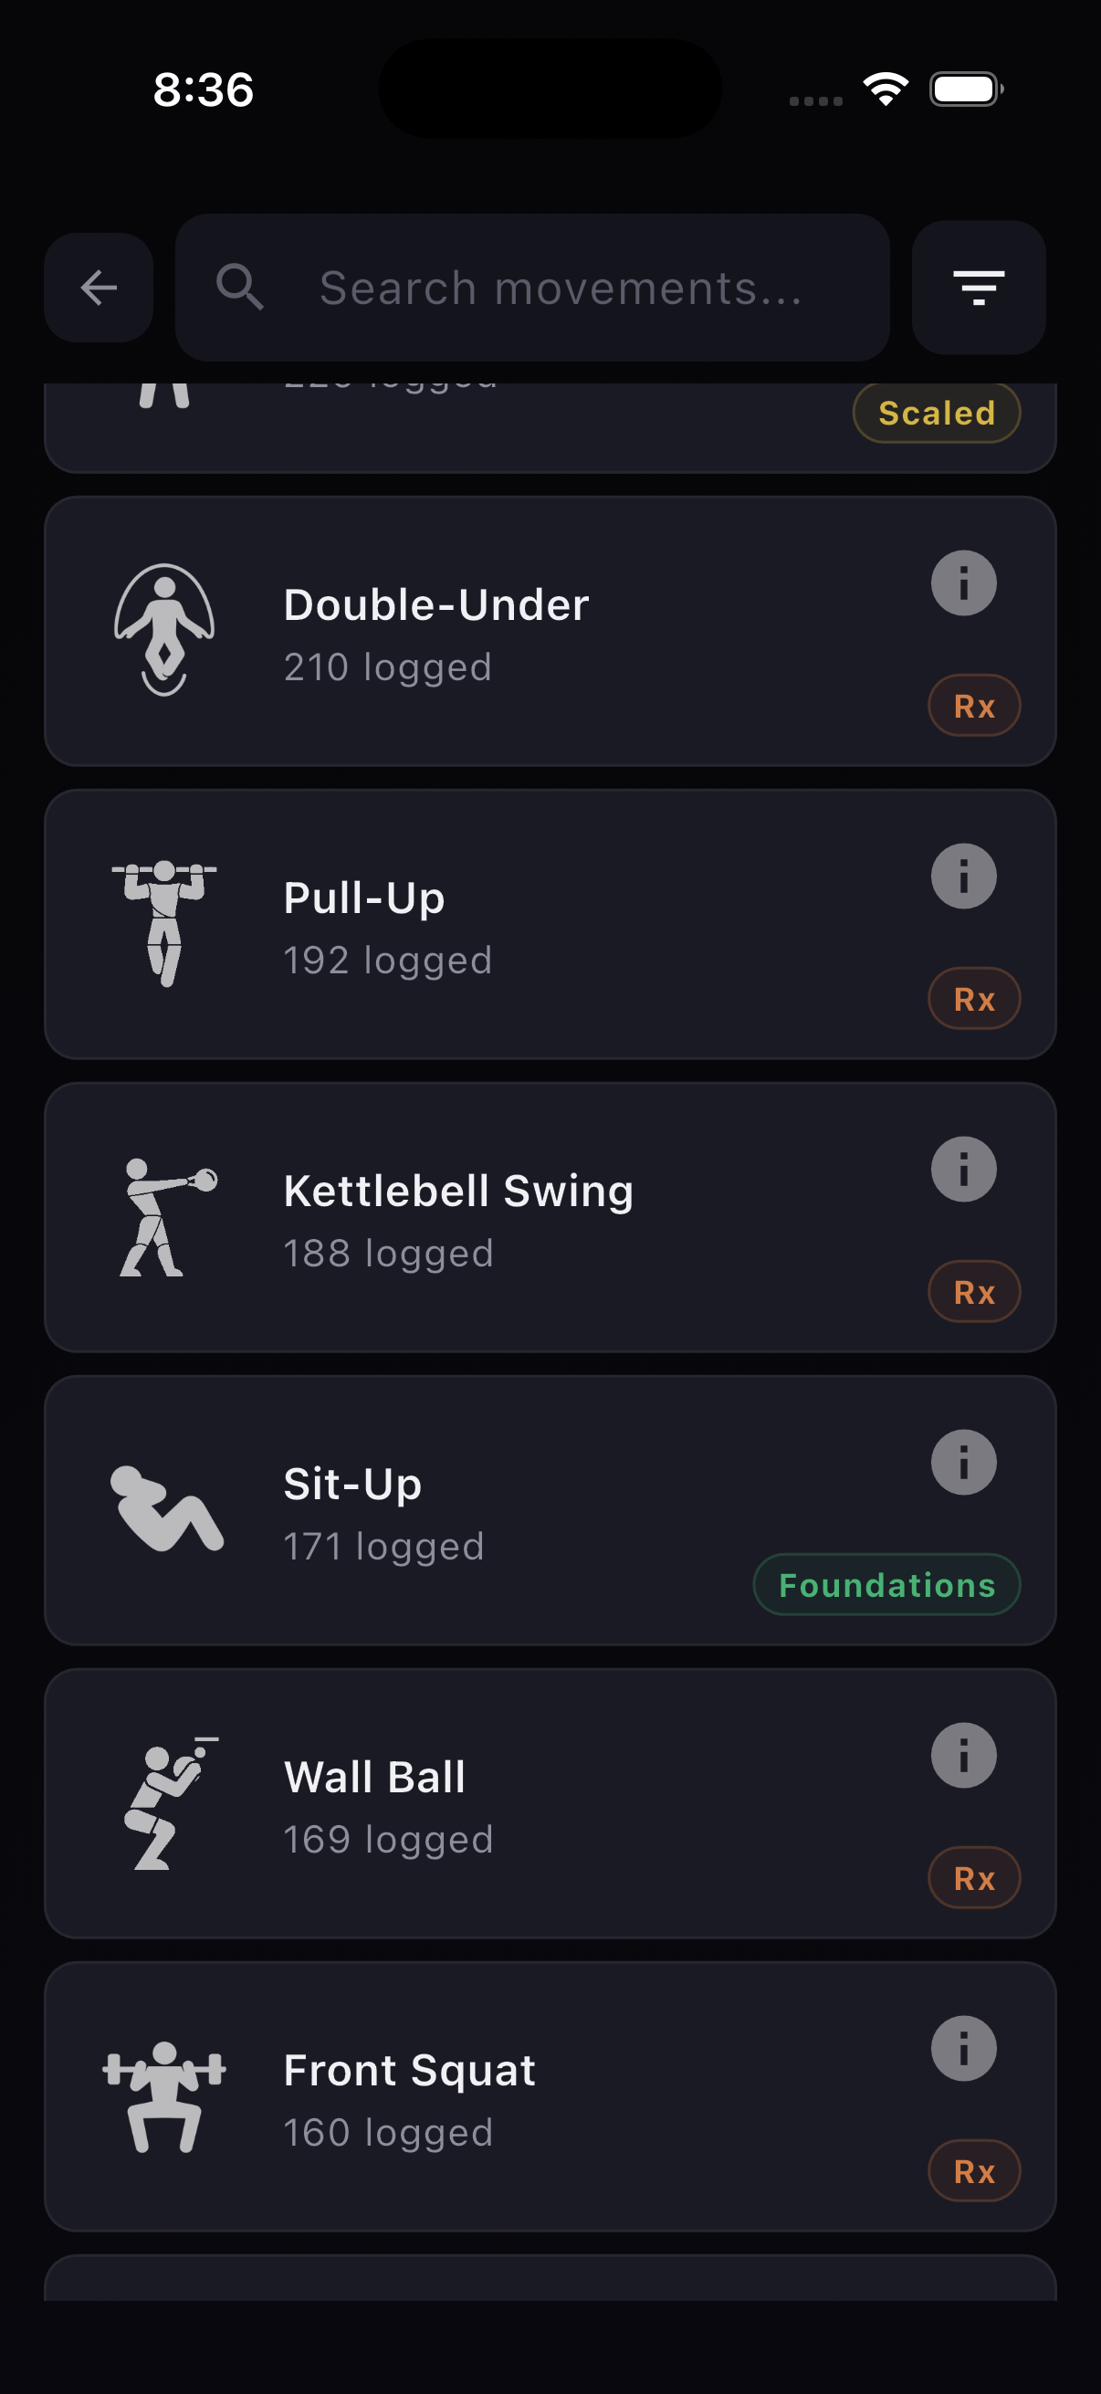Tap the back arrow button
Image resolution: width=1101 pixels, height=2394 pixels.
click(99, 288)
